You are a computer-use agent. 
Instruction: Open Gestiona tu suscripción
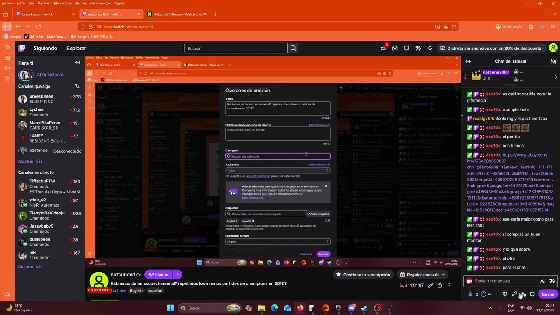point(363,275)
